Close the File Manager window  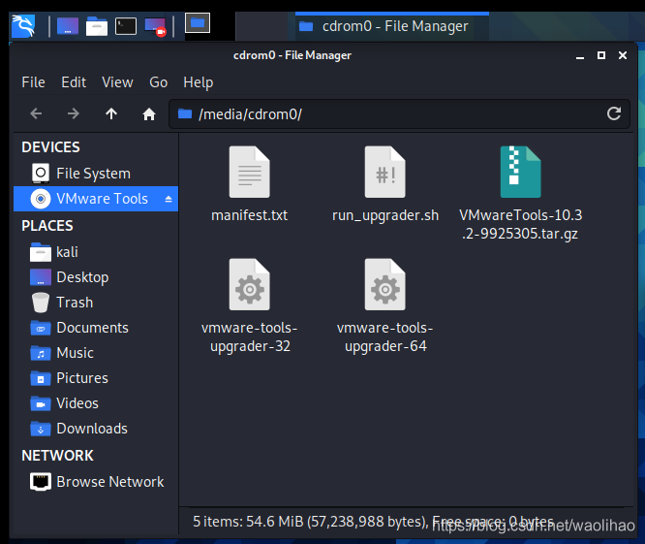(x=623, y=55)
